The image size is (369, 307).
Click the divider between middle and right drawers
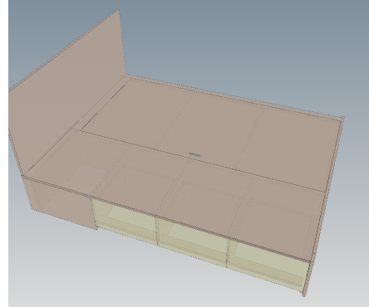pyautogui.click(x=228, y=253)
